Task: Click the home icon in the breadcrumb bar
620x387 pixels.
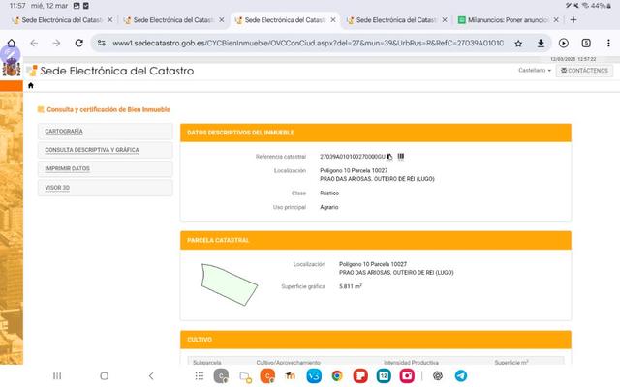Action: point(30,86)
